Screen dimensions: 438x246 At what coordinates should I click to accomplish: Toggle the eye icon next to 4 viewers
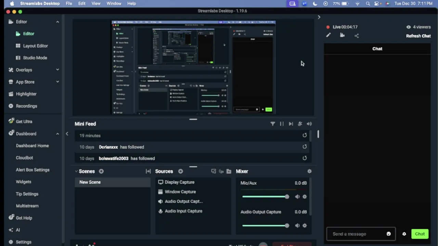(408, 27)
